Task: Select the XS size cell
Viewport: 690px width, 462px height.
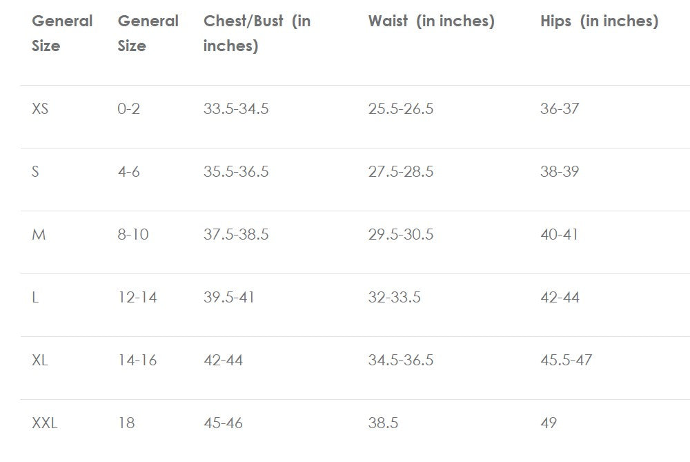Action: click(40, 108)
